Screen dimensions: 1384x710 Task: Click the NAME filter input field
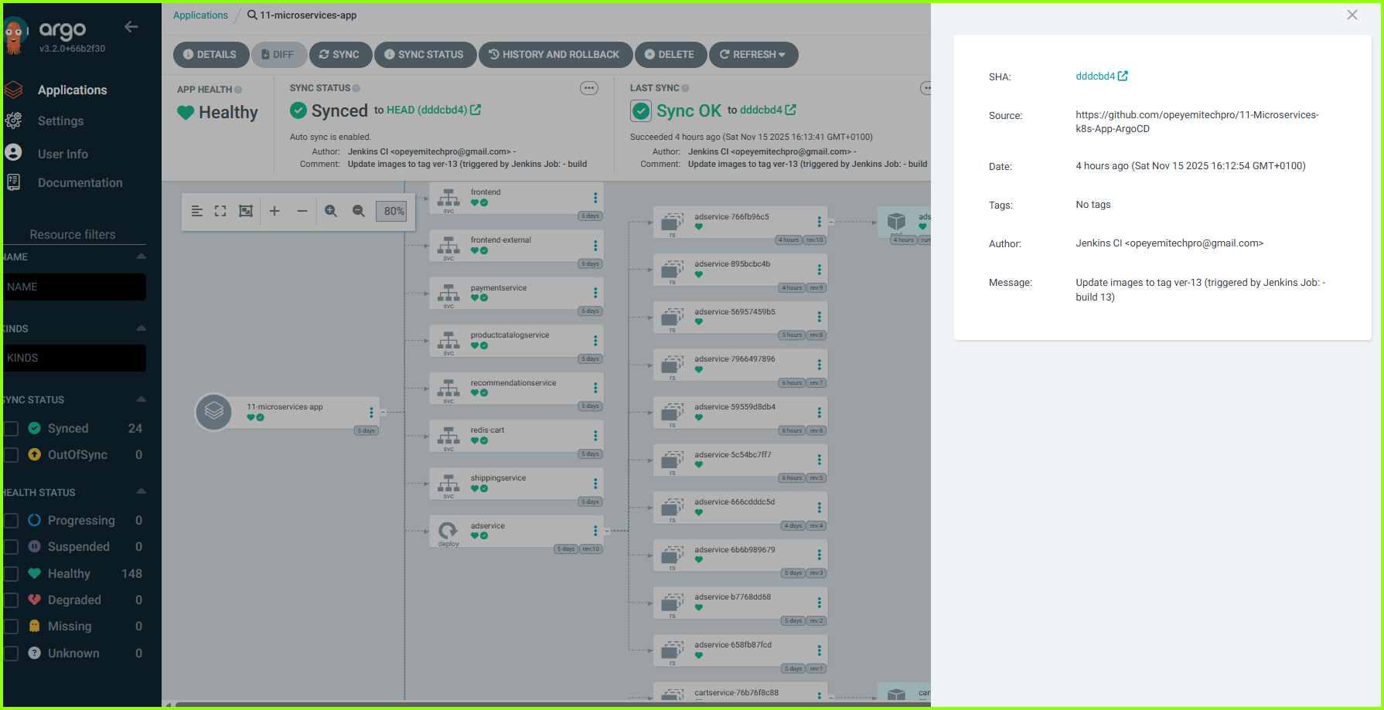coord(75,287)
